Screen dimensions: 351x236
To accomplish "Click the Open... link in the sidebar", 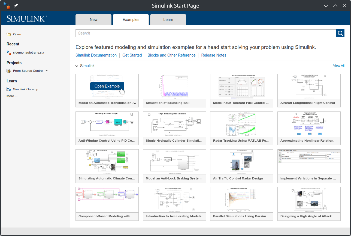I will pos(18,34).
